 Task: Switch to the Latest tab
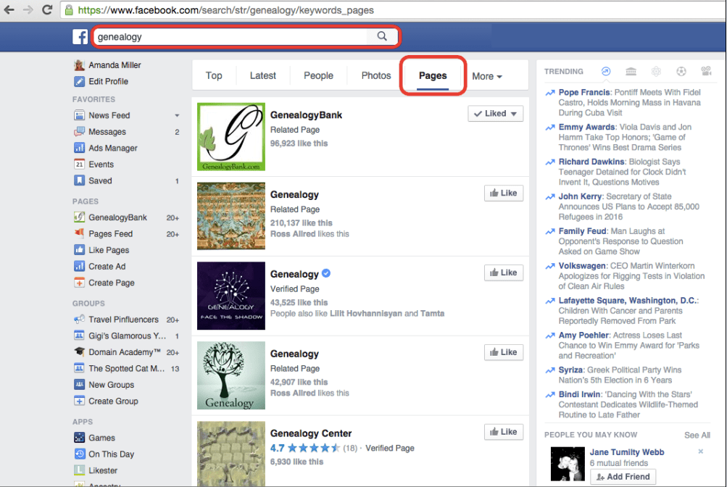coord(263,75)
